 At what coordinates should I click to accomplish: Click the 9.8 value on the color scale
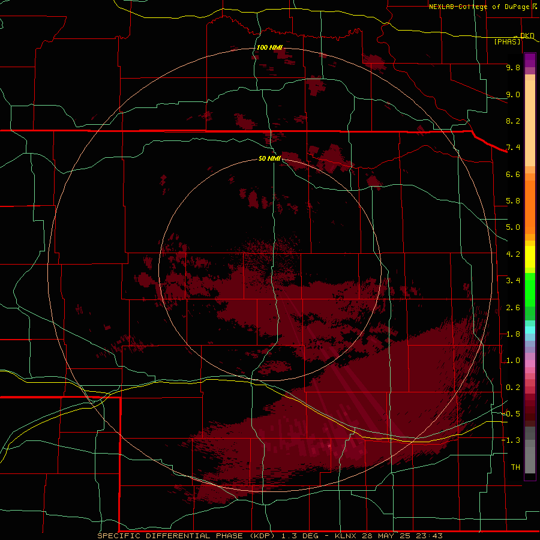(513, 67)
